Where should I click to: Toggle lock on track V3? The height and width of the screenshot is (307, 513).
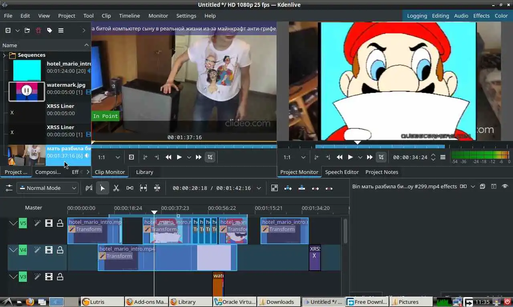(x=60, y=277)
